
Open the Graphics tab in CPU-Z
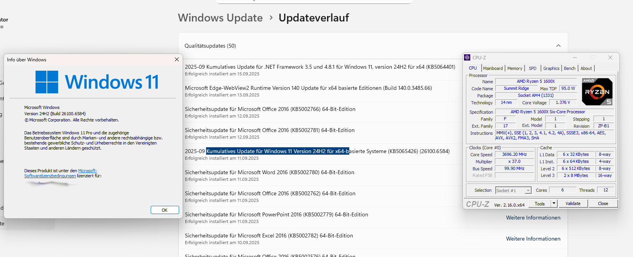coord(551,68)
